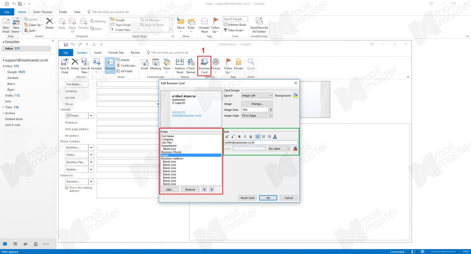
Task: Click Add... field button
Action: [170, 190]
